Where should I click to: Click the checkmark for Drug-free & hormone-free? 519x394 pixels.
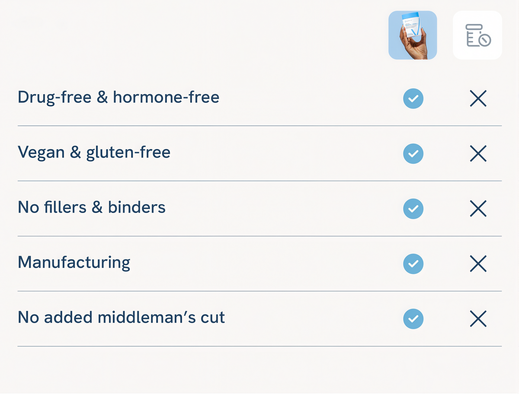pyautogui.click(x=413, y=98)
